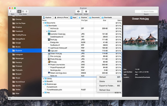
Task: Open the Action gear menu
Action: click(86, 11)
